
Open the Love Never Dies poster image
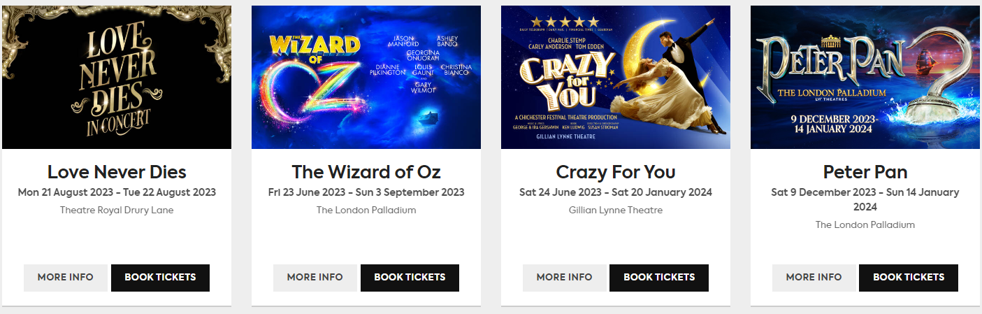117,77
